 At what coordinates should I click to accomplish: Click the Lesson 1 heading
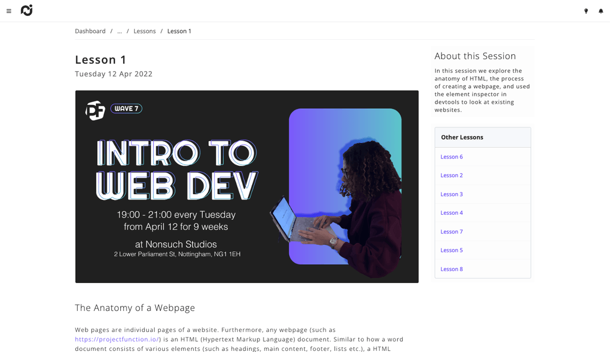point(100,60)
